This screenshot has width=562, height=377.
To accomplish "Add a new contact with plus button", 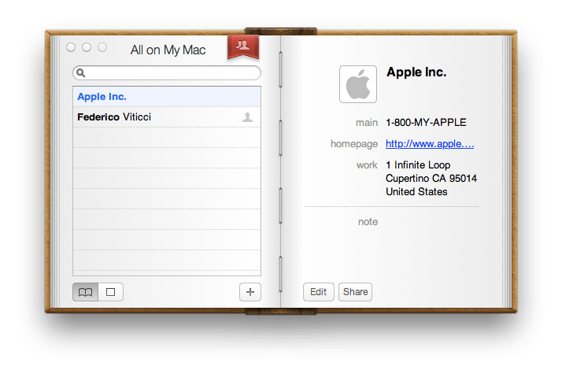I will (x=250, y=292).
